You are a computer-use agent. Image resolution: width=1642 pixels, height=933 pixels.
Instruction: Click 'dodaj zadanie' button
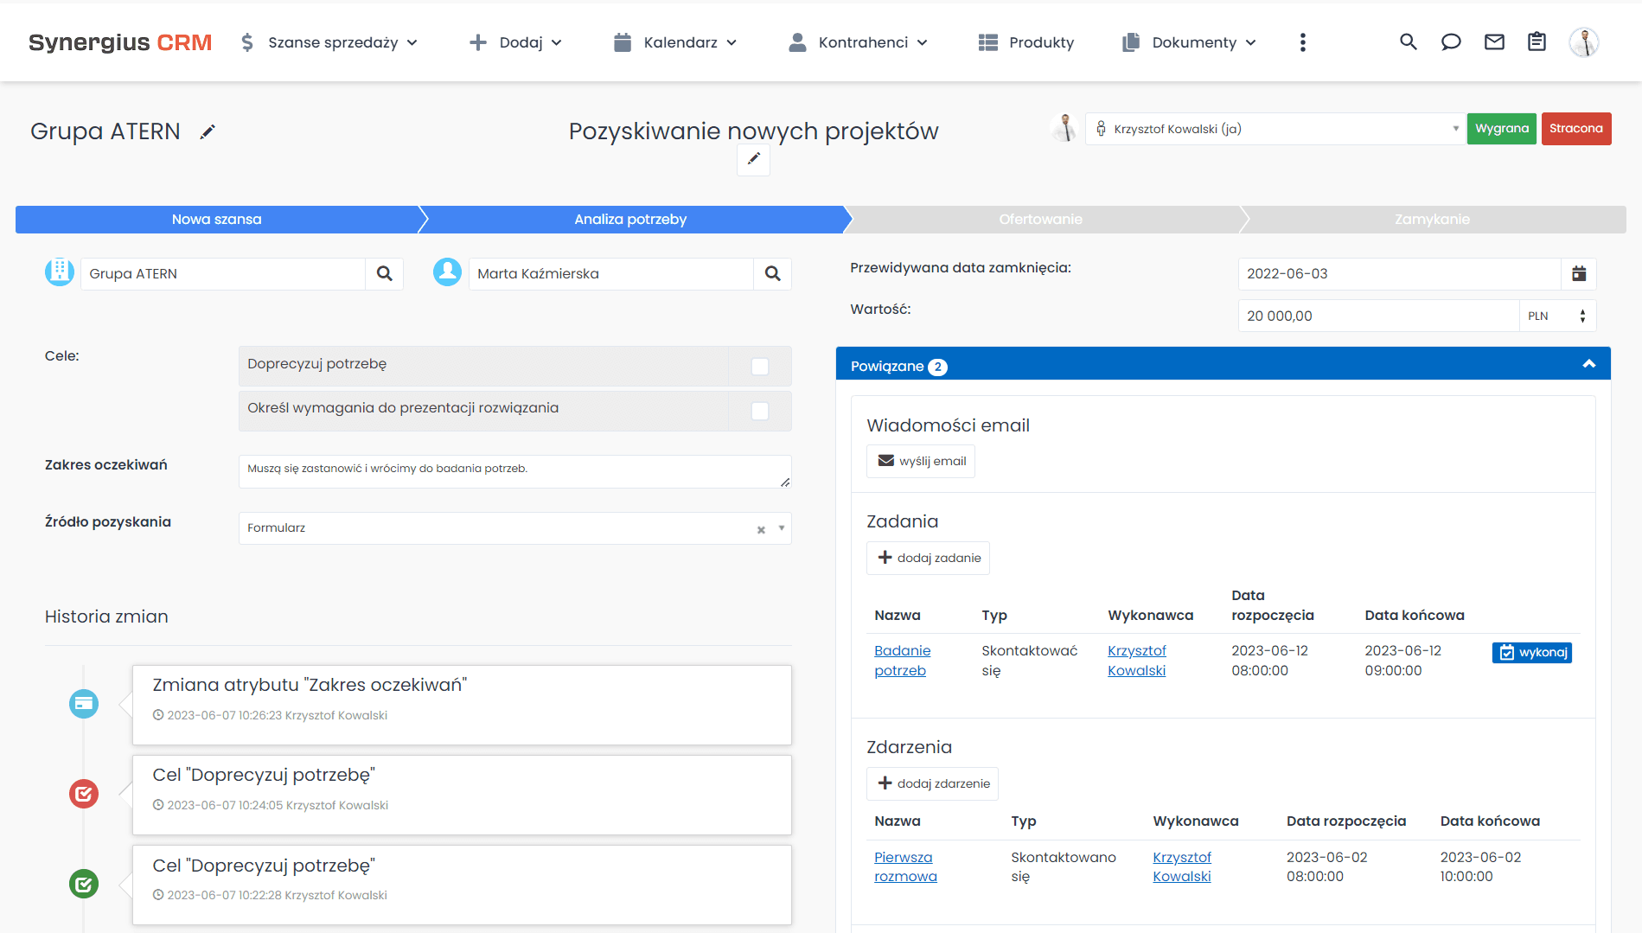pyautogui.click(x=929, y=559)
